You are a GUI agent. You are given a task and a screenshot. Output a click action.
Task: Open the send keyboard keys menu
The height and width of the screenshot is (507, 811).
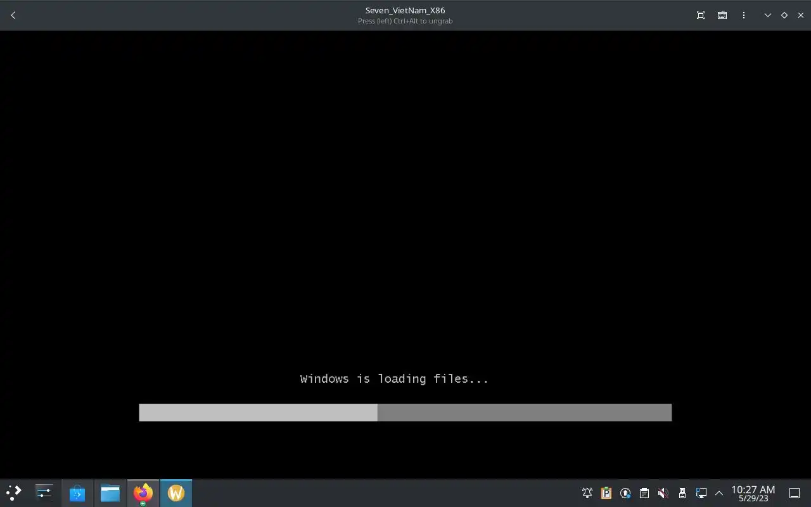[x=722, y=15]
